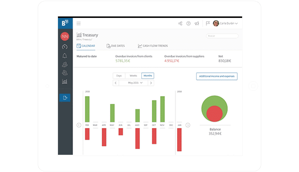Click Additional income and expenses button
The image size is (299, 172).
click(x=217, y=76)
